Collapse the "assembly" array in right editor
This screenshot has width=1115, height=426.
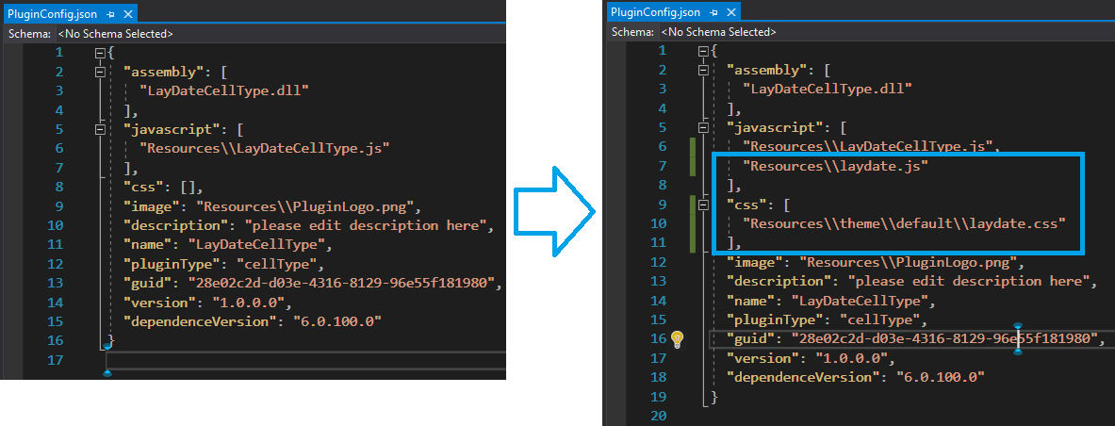coord(703,70)
